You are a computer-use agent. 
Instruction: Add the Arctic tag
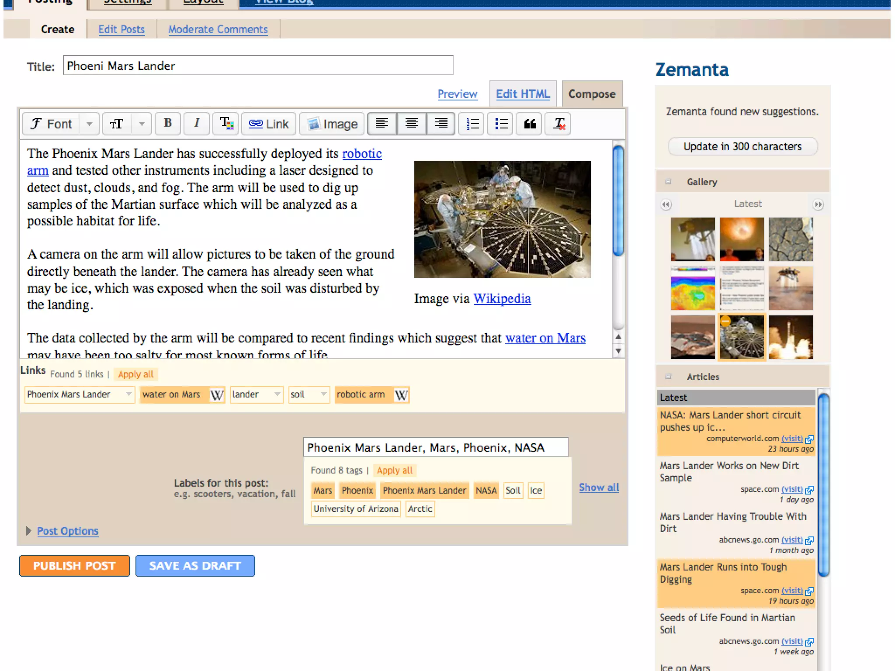point(420,508)
